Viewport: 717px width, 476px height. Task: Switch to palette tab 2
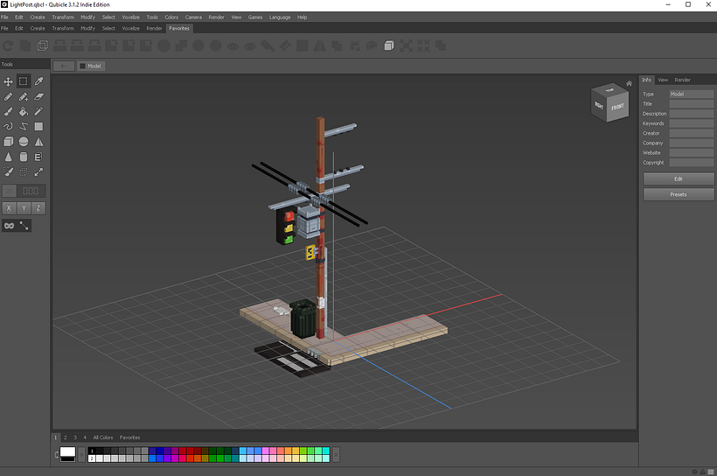66,437
